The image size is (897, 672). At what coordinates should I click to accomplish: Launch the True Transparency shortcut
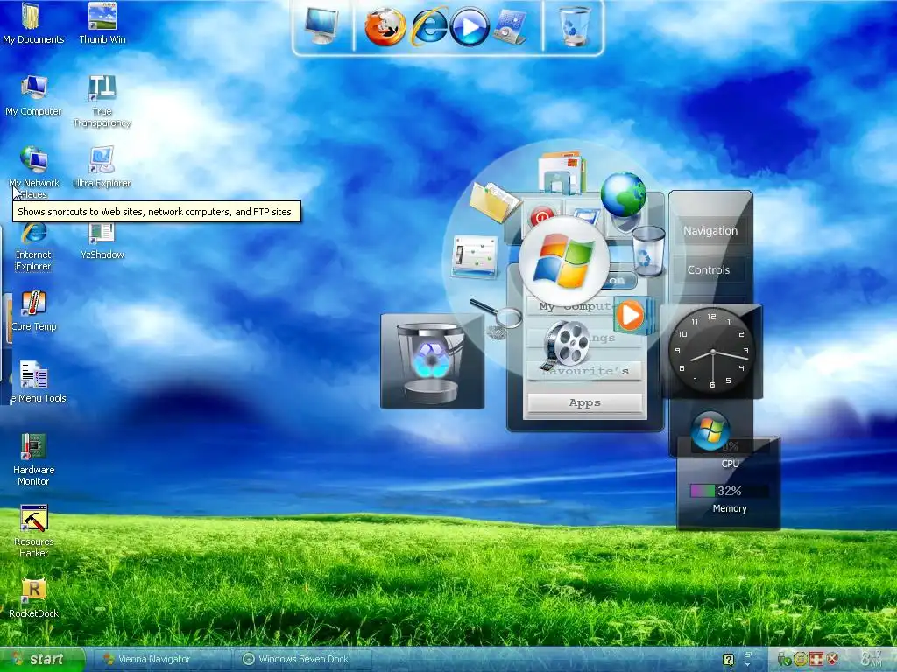pos(102,101)
